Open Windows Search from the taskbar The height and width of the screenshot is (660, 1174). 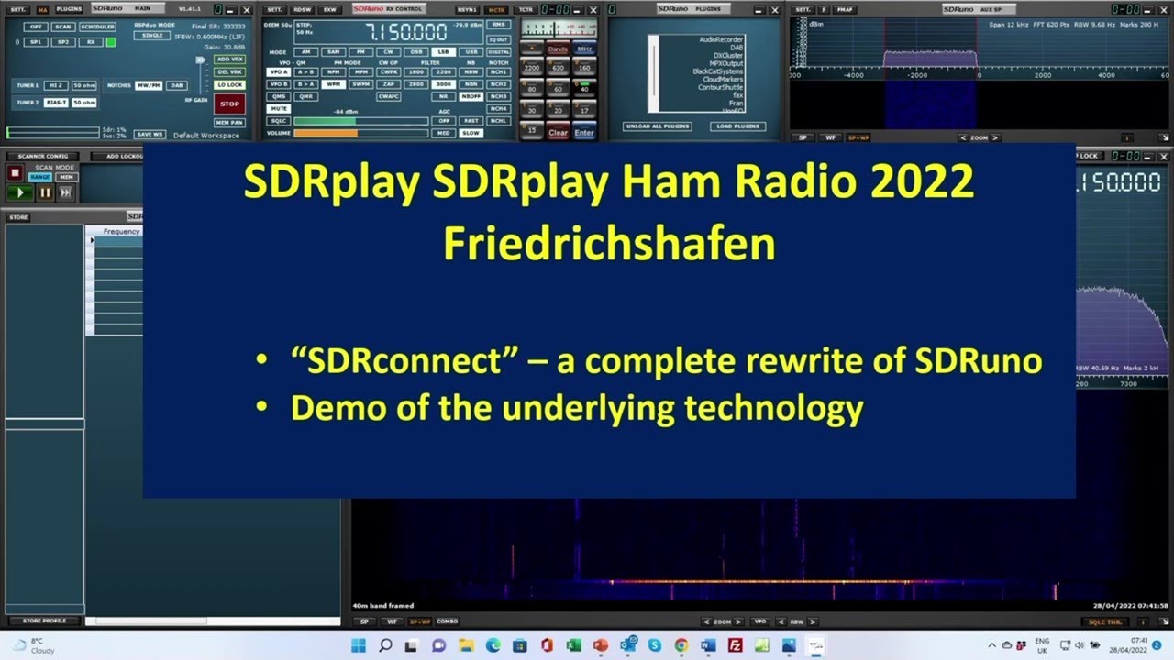tap(385, 645)
